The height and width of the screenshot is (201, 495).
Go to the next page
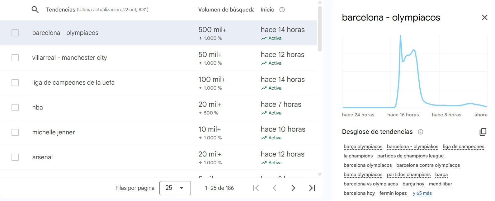click(x=293, y=188)
